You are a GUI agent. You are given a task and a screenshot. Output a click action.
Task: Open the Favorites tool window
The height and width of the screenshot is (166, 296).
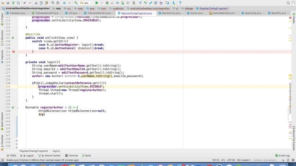point(2,142)
